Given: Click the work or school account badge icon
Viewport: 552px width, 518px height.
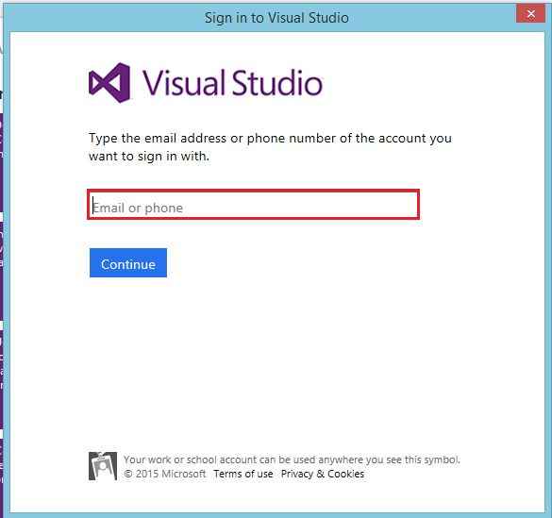Looking at the screenshot, I should point(103,466).
